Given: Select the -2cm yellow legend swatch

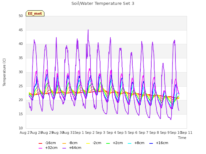Looking at the screenshot, I should [x=88, y=143].
